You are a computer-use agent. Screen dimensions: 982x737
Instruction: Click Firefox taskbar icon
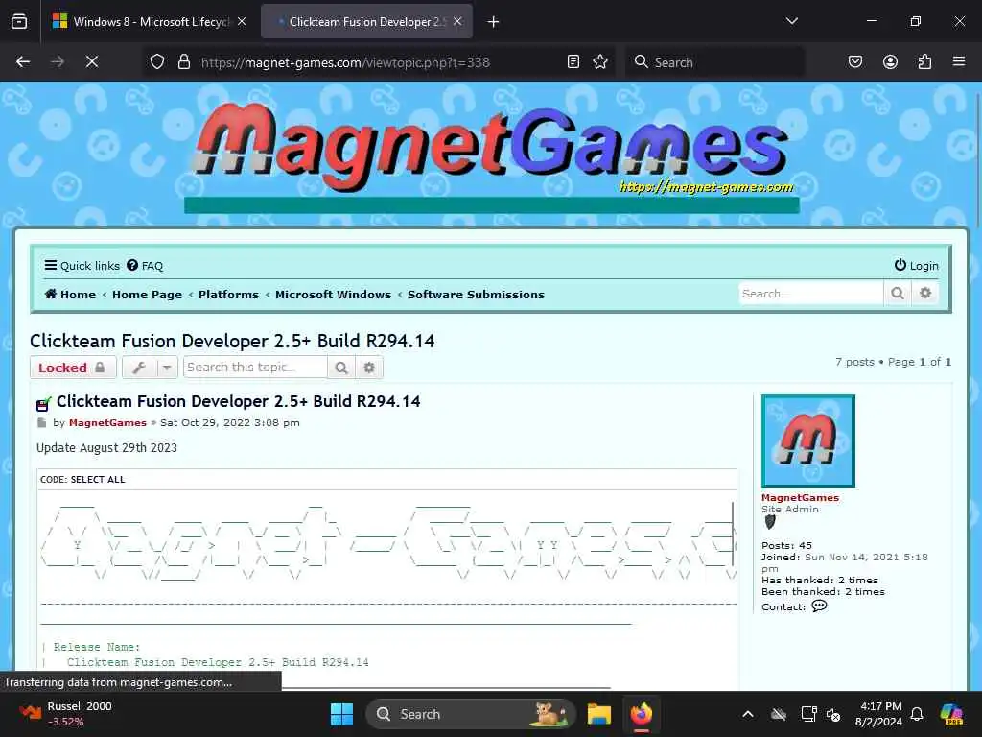tap(642, 714)
